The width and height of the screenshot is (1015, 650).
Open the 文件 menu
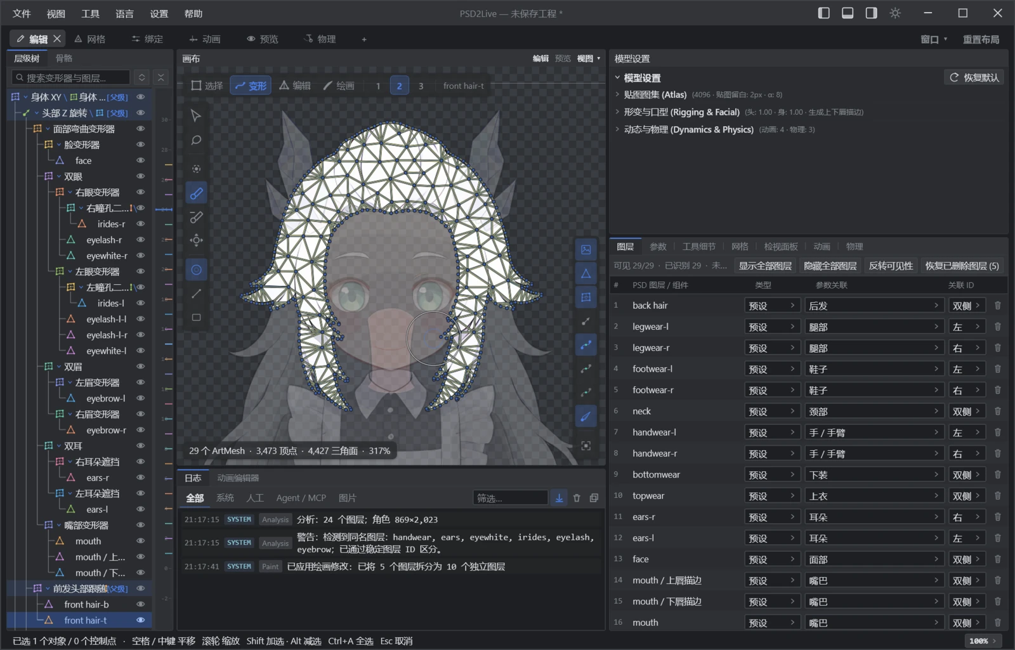22,13
